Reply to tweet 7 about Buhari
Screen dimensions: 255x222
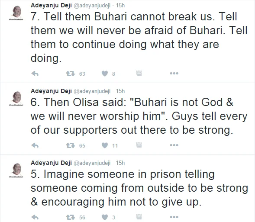35,74
